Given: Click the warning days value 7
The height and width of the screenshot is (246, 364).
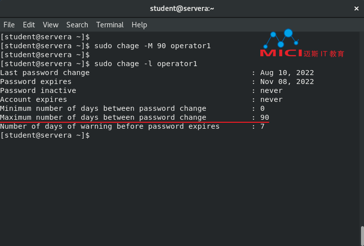Looking at the screenshot, I should (262, 126).
